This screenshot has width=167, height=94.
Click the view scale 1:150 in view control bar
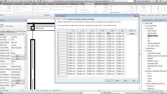(31, 90)
